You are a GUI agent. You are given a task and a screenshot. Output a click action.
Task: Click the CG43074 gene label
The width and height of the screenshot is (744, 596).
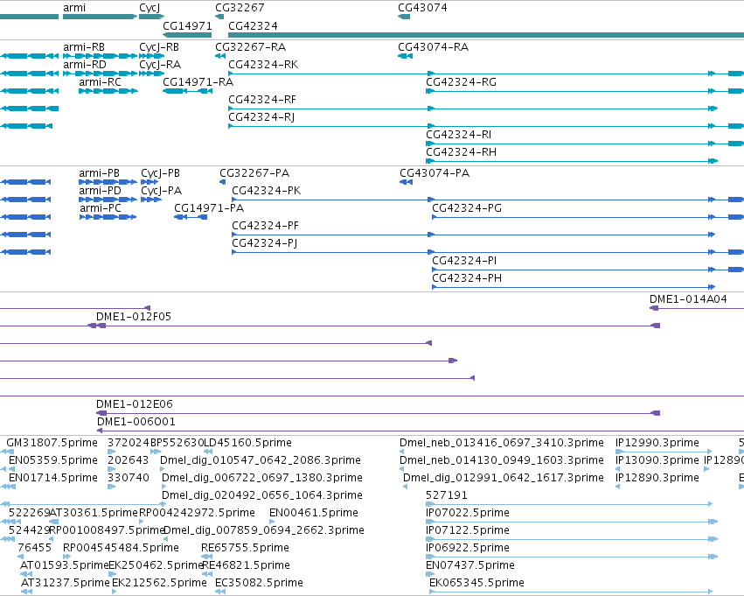(422, 8)
